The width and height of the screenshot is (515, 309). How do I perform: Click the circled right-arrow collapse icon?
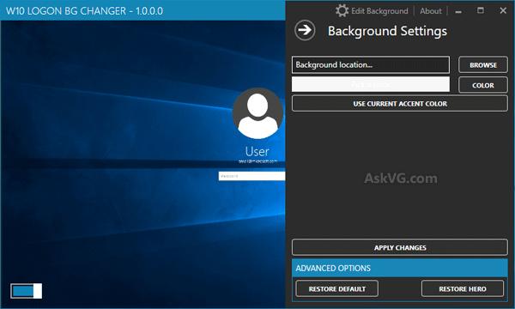click(x=305, y=31)
